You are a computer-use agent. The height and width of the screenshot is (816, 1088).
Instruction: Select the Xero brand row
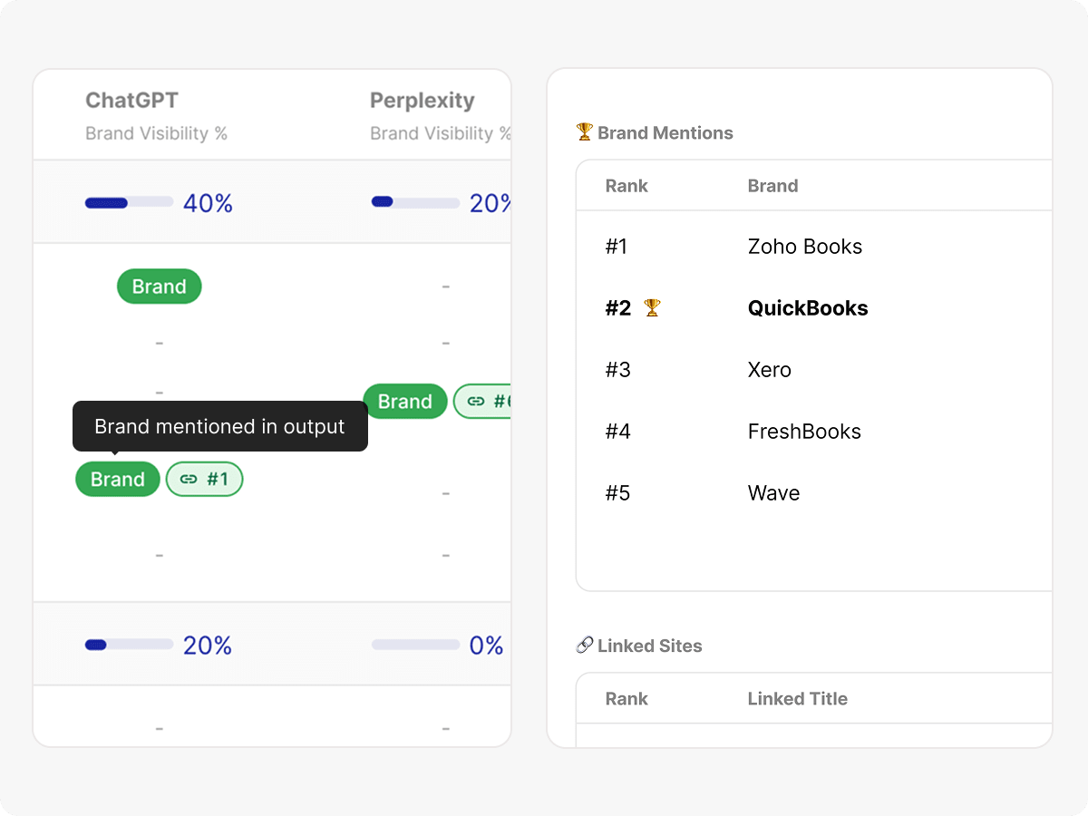pyautogui.click(x=769, y=370)
